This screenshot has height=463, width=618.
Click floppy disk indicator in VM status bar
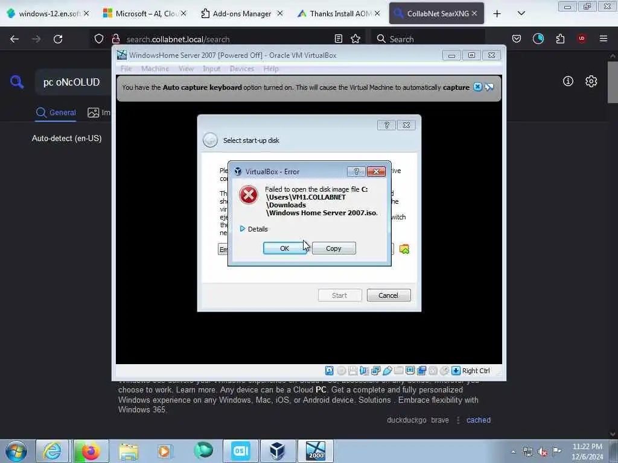(352, 371)
